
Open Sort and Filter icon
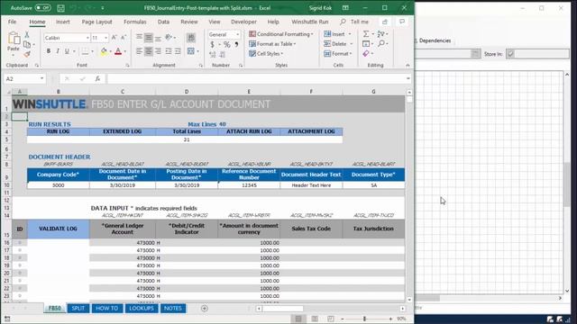coord(380,34)
